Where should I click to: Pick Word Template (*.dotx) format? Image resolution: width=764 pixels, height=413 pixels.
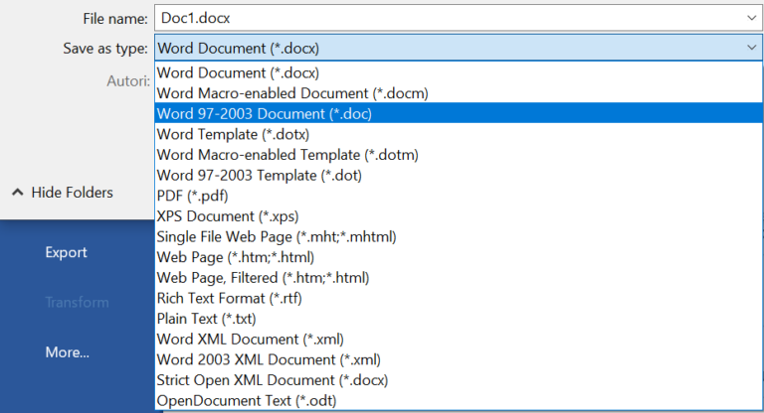click(458, 134)
